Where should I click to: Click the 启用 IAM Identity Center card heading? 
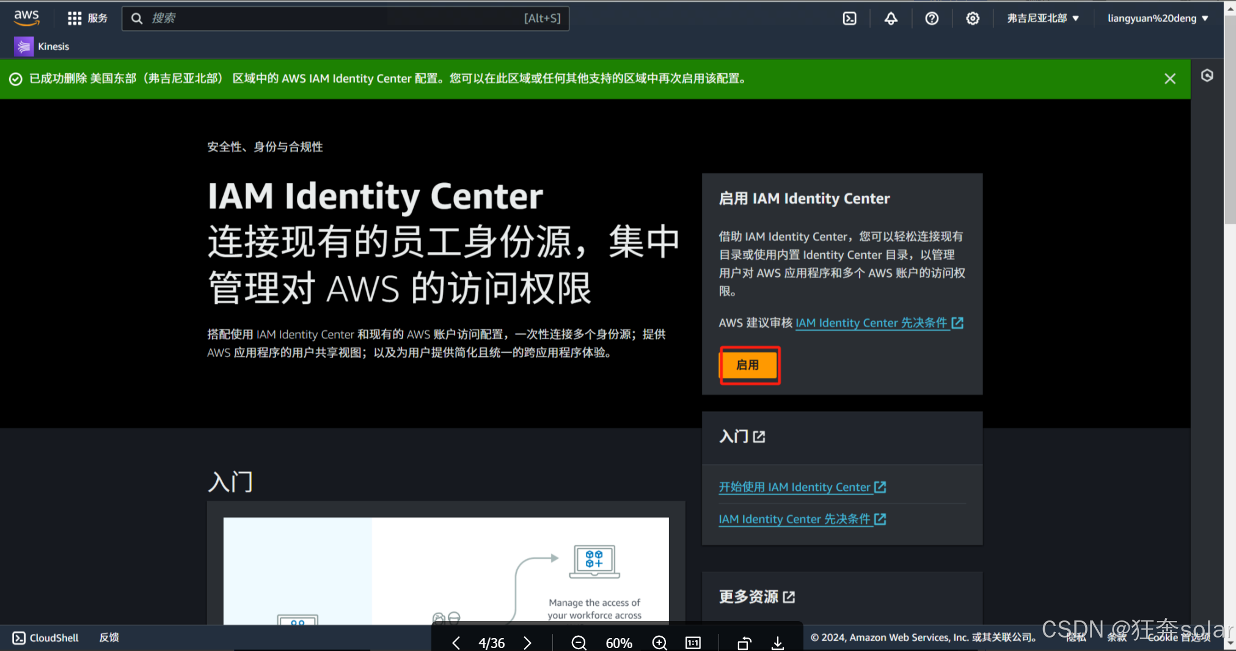pos(804,199)
